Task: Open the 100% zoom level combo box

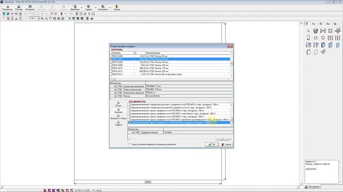Action: pyautogui.click(x=34, y=19)
